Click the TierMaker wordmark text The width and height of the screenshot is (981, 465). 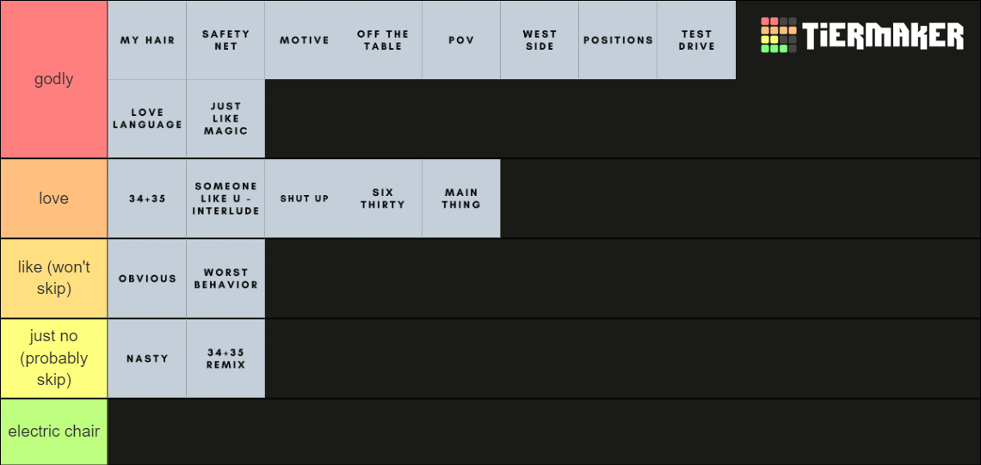[x=884, y=36]
